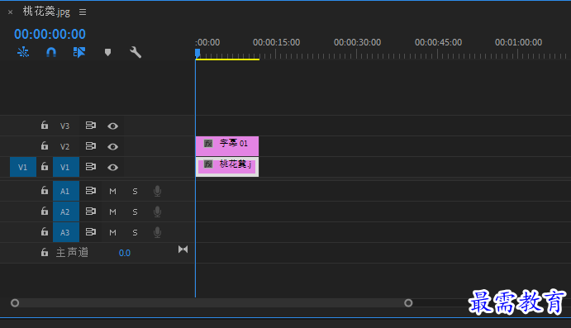Open fx badge on 字幕 01 clip

(208, 144)
